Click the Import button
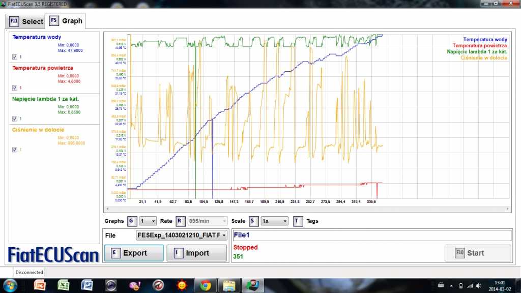Viewport: 521px width, 293px height. [197, 253]
